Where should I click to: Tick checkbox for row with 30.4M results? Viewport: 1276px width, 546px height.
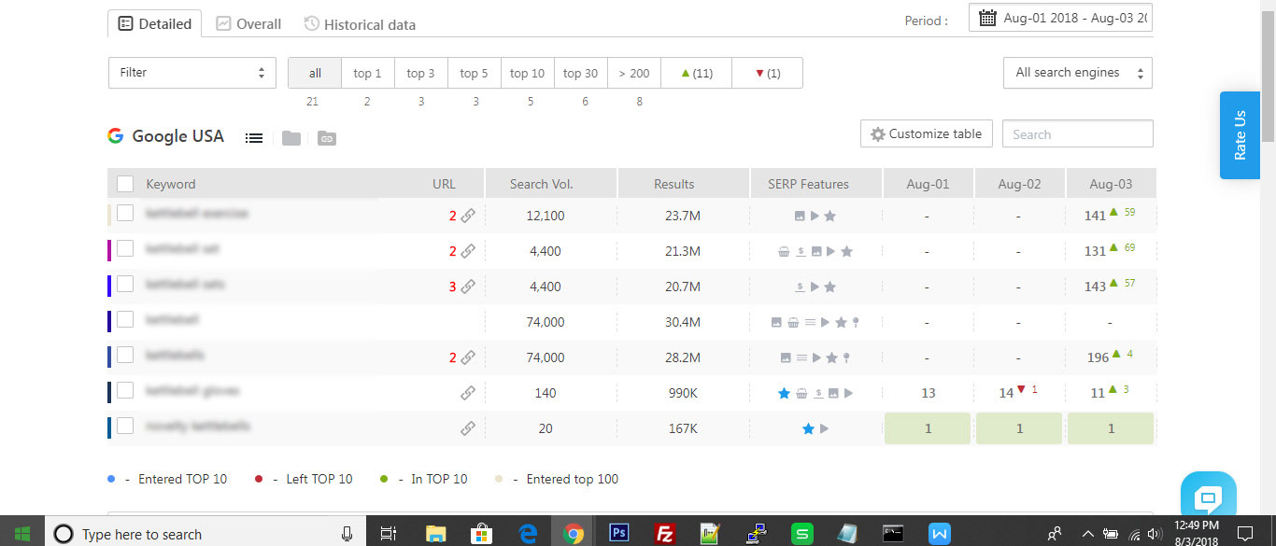point(125,319)
